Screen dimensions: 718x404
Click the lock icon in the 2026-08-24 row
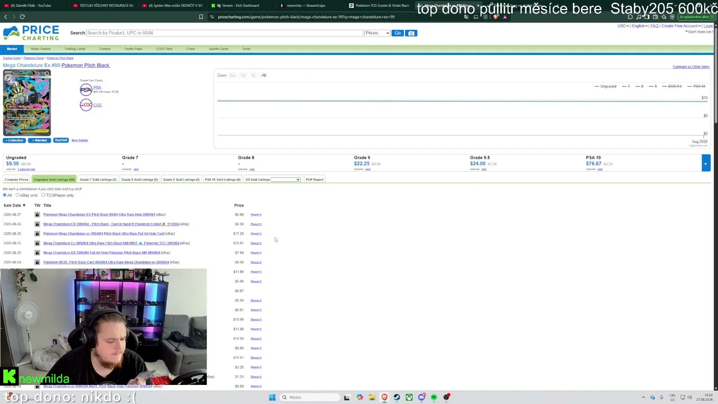pyautogui.click(x=37, y=262)
